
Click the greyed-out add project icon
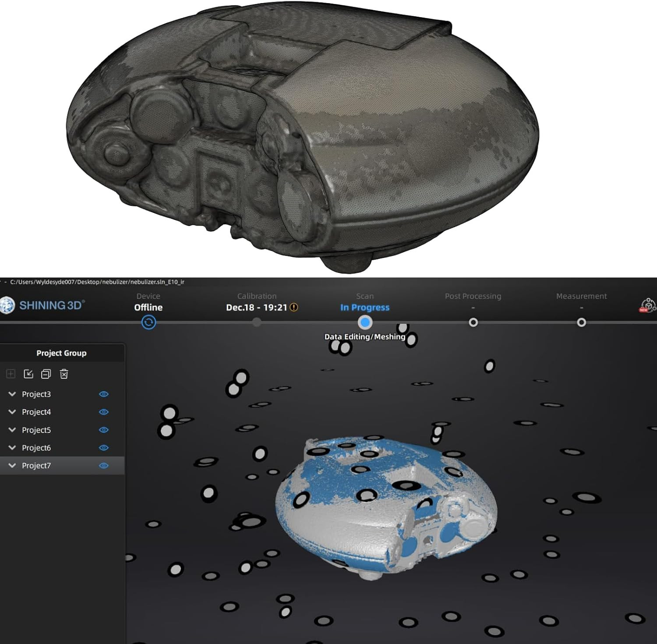11,374
